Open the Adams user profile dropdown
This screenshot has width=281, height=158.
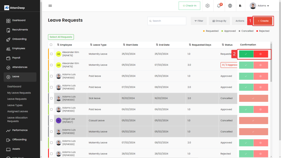pyautogui.click(x=259, y=6)
